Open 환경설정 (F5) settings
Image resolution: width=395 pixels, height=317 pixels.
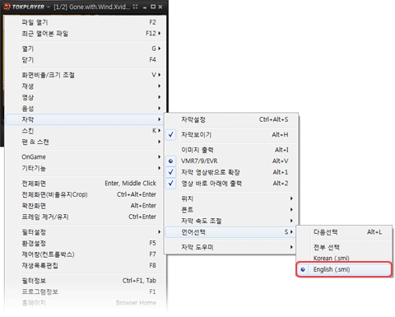86,243
